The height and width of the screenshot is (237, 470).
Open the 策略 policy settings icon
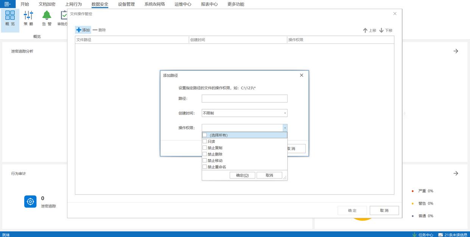click(x=28, y=15)
